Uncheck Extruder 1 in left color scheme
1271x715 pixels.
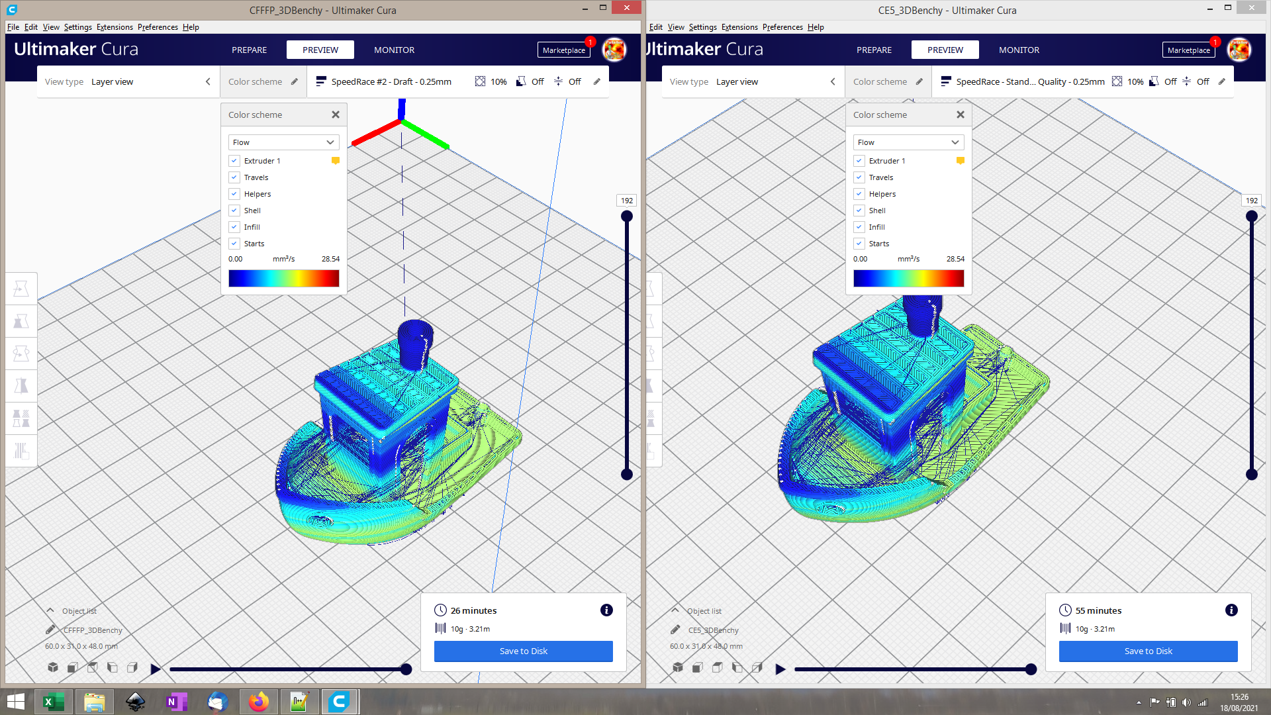(234, 161)
